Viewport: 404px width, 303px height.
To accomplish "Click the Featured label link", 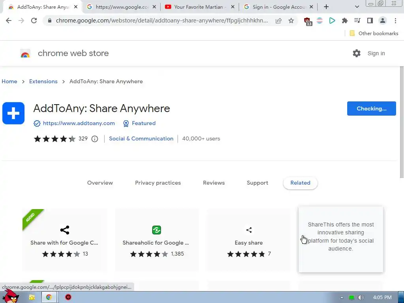I will pyautogui.click(x=144, y=123).
